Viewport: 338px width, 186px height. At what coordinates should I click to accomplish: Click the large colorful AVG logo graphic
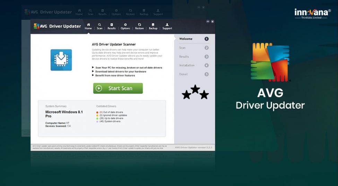point(270,62)
